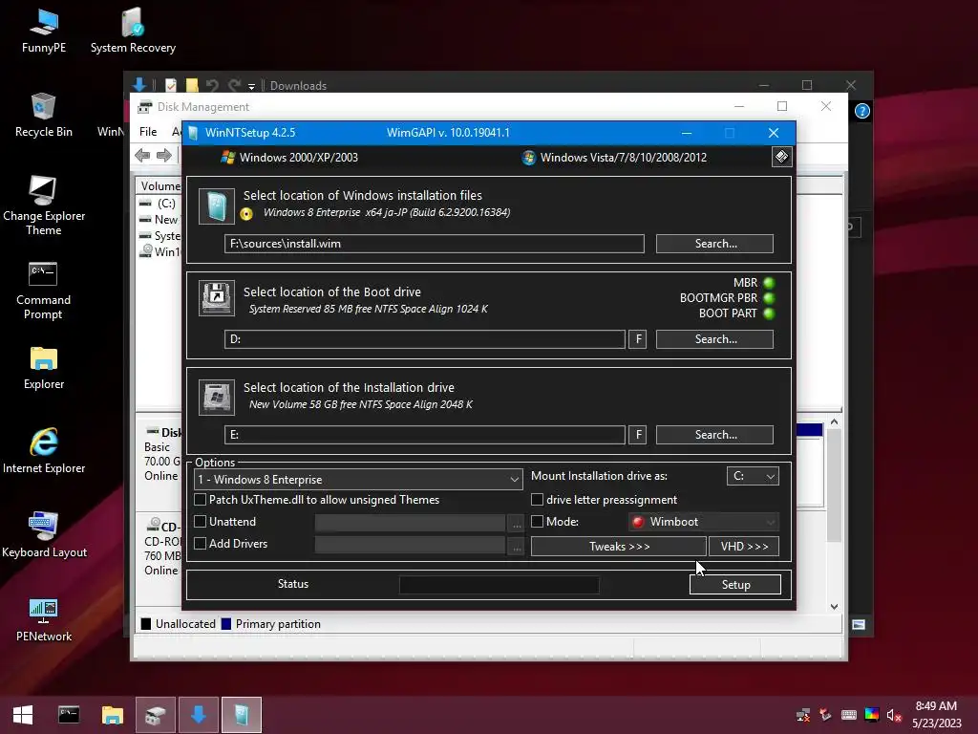Screen dimensions: 978x734
Task: Expand the Windows 8 Enterprise edition dropdown
Action: click(359, 480)
